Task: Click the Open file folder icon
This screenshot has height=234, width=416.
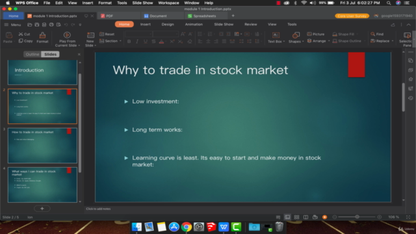Action: 30,25
